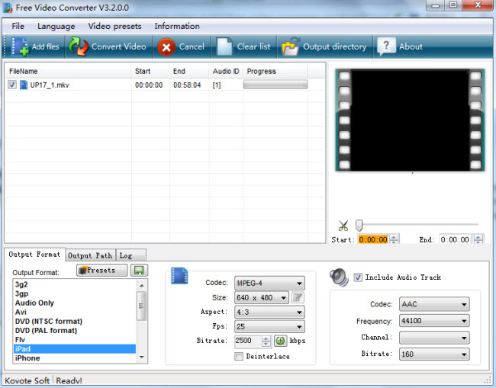Click the Clear list page icon
Image resolution: width=496 pixels, height=388 pixels.
pyautogui.click(x=224, y=46)
